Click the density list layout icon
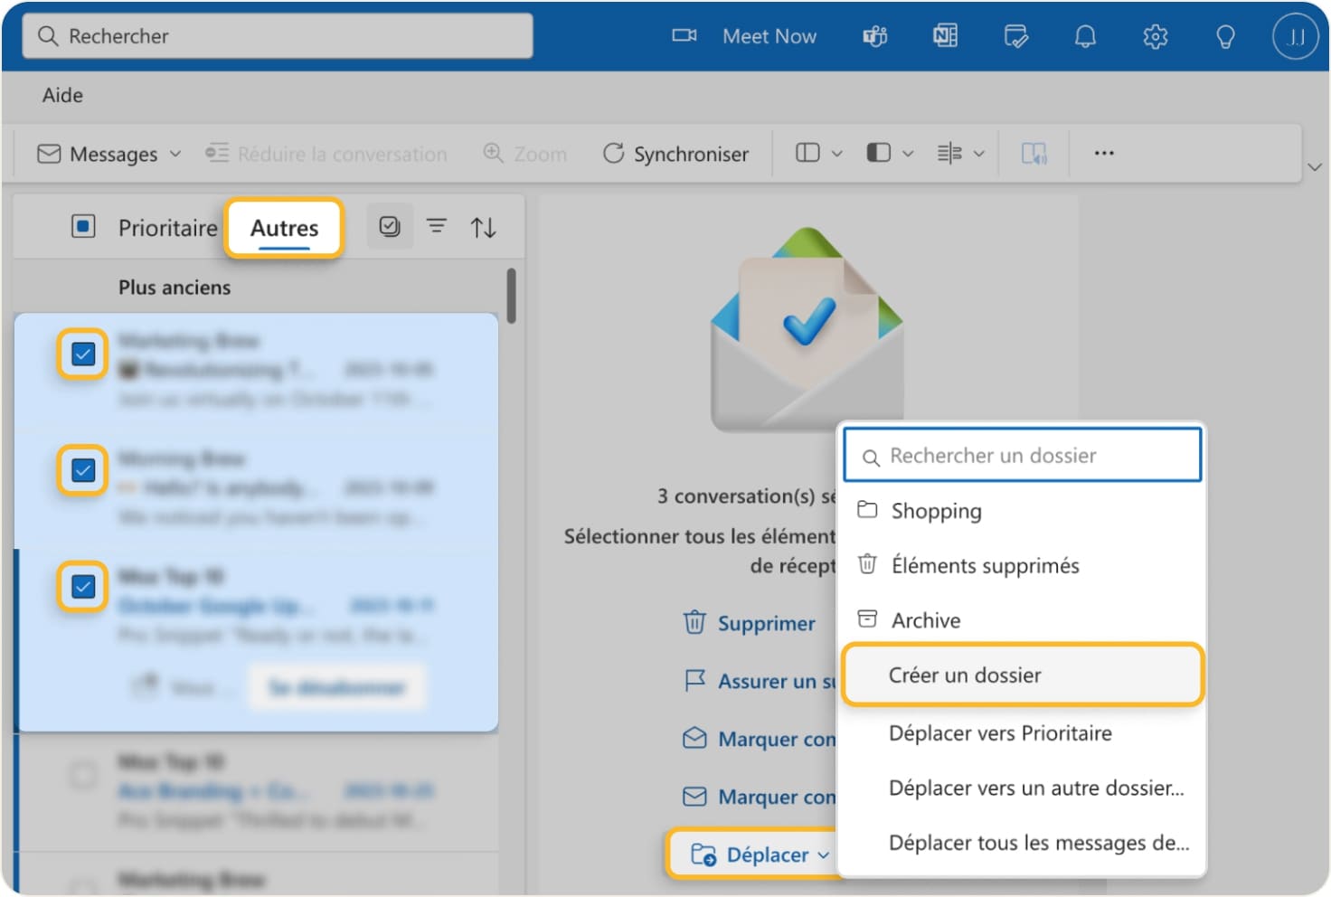 coord(949,153)
